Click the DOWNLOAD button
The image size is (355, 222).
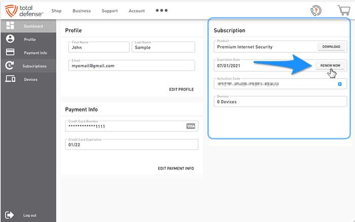pos(331,47)
